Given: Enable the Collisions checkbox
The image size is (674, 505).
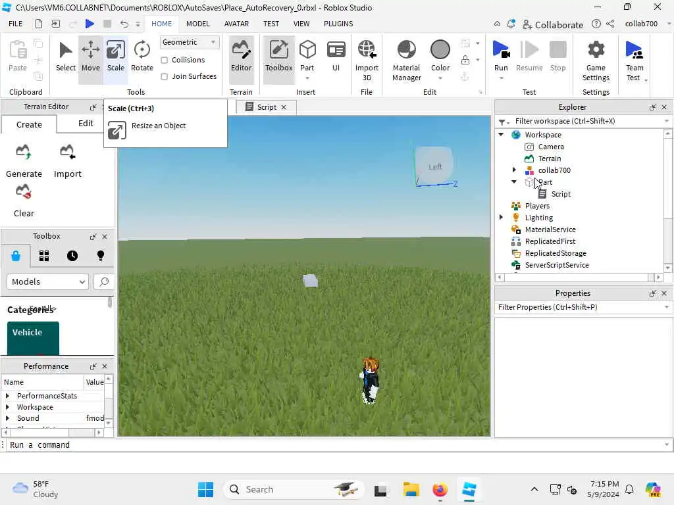Looking at the screenshot, I should point(164,60).
